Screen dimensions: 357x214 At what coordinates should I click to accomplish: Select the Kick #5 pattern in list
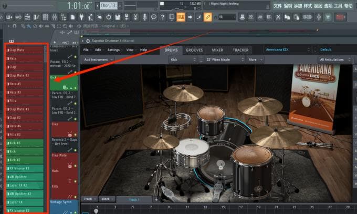[25, 143]
